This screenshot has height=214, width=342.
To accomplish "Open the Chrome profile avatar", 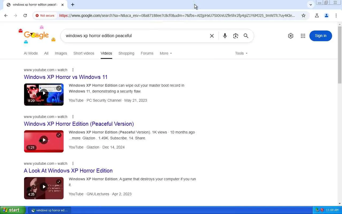I will (x=327, y=16).
